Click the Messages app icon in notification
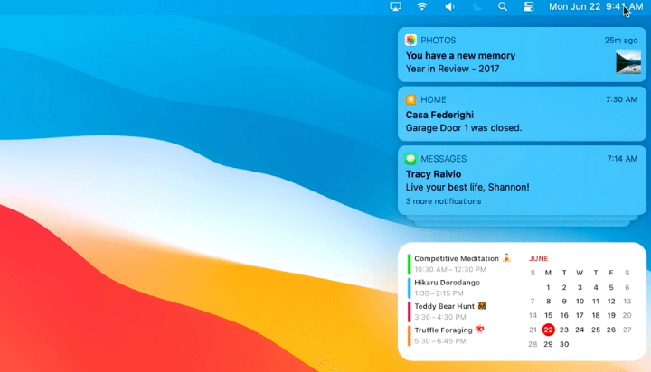 click(411, 159)
